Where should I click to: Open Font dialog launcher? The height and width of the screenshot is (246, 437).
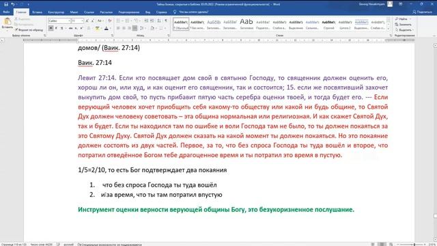112,36
